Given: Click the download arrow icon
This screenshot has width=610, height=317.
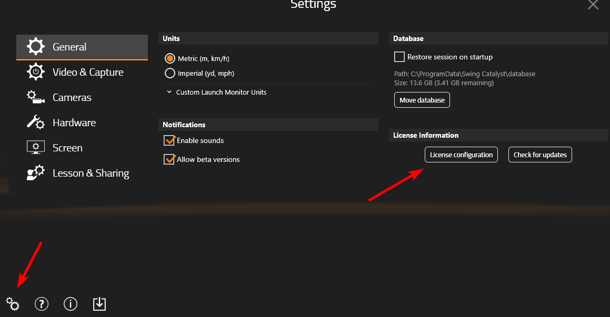Looking at the screenshot, I should pyautogui.click(x=99, y=304).
